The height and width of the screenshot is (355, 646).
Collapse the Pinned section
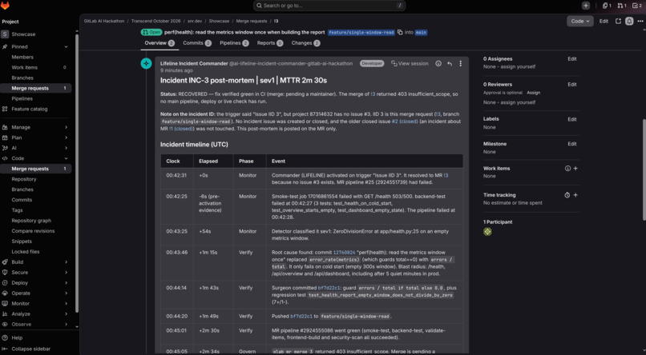click(x=36, y=46)
